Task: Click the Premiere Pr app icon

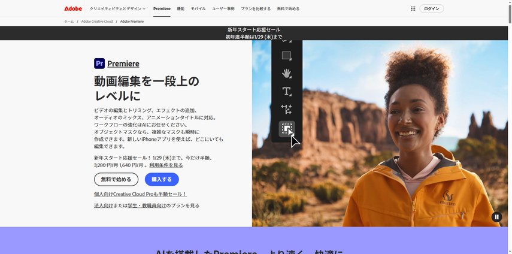Action: pos(99,63)
